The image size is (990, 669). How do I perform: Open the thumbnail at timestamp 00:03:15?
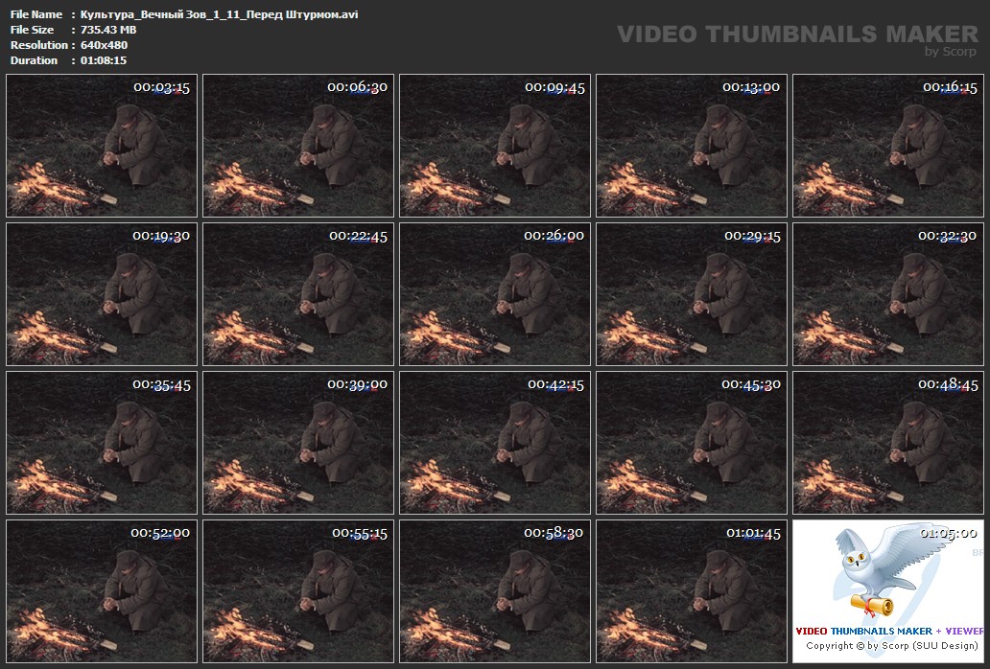(102, 146)
